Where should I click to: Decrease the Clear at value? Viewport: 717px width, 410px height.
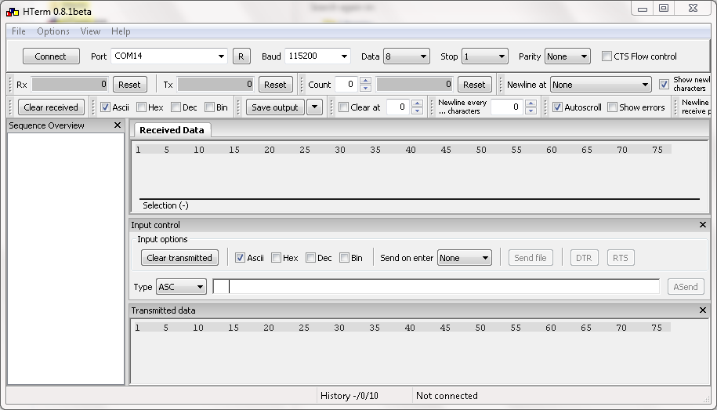pos(417,111)
